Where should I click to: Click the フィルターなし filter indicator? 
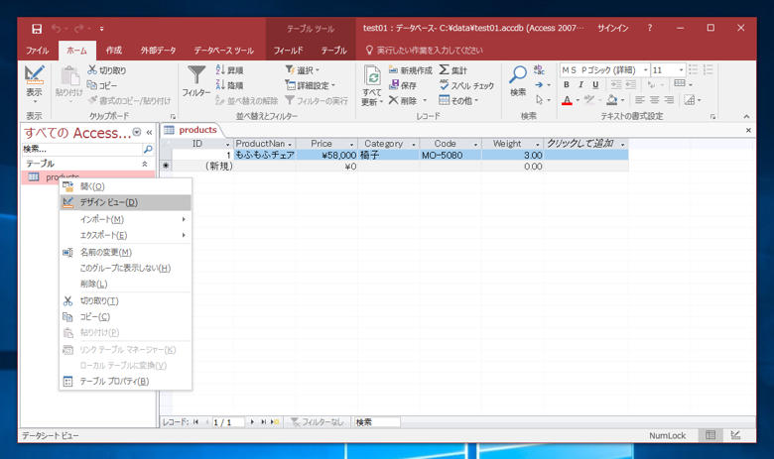pyautogui.click(x=317, y=422)
